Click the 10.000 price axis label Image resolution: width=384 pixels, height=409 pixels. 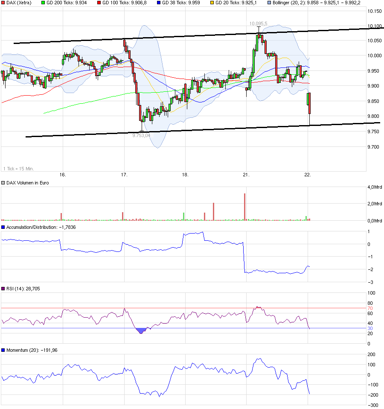[375, 56]
